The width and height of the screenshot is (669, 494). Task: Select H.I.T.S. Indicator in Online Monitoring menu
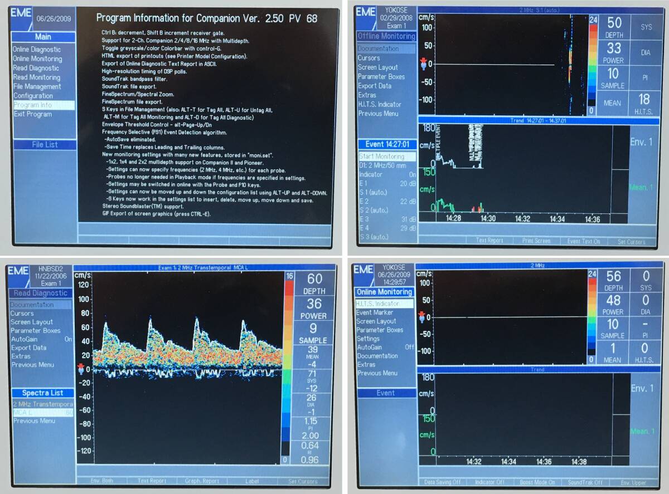coord(384,304)
